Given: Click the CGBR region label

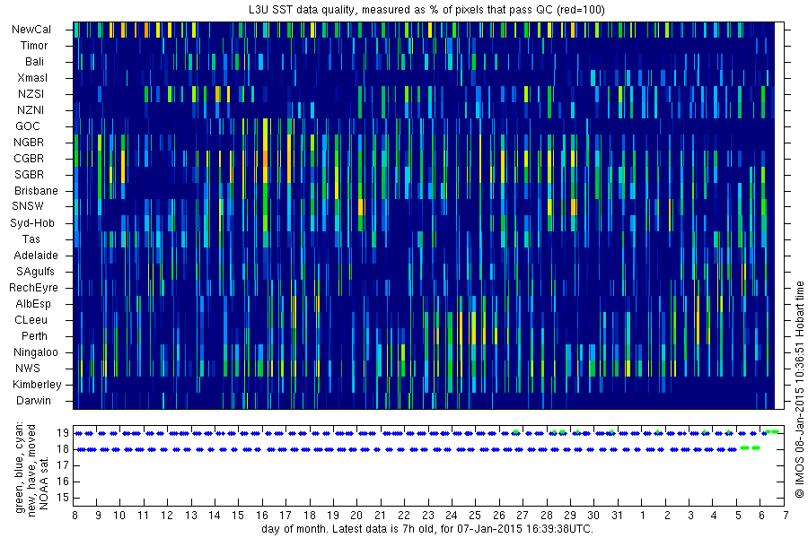Looking at the screenshot, I should (29, 158).
